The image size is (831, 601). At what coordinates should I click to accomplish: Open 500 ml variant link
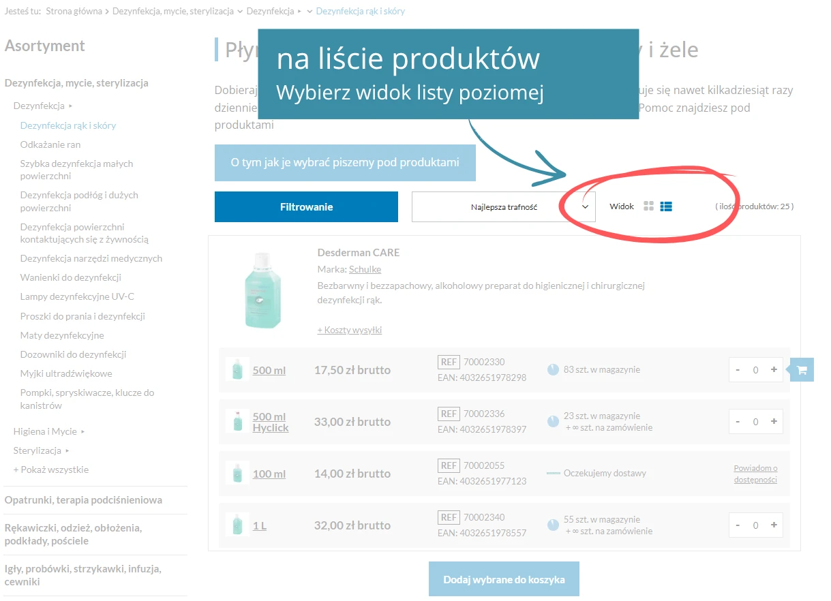[269, 370]
